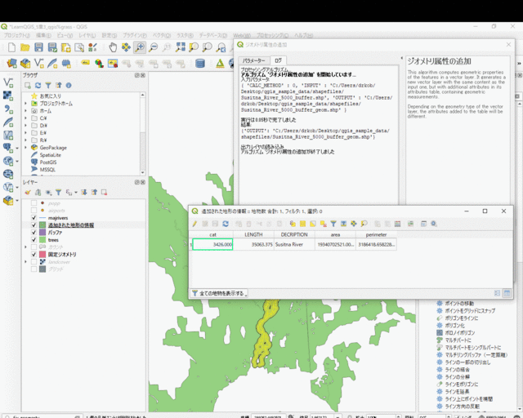Click the Browser panel filter icon
523x418 pixels.
point(48,86)
